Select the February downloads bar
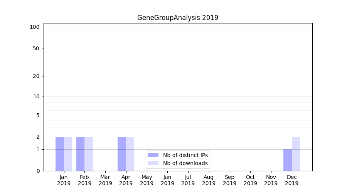This screenshot has width=347, height=192. coord(89,154)
